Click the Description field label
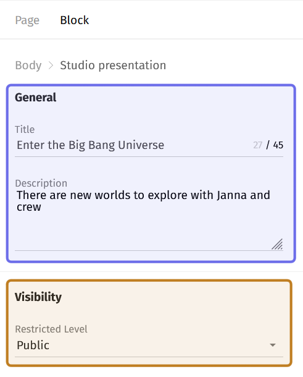Image resolution: width=303 pixels, height=377 pixels. pyautogui.click(x=41, y=183)
